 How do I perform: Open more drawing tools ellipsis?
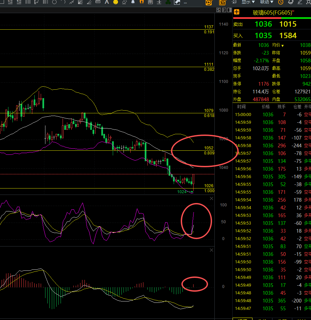(x=185, y=3)
